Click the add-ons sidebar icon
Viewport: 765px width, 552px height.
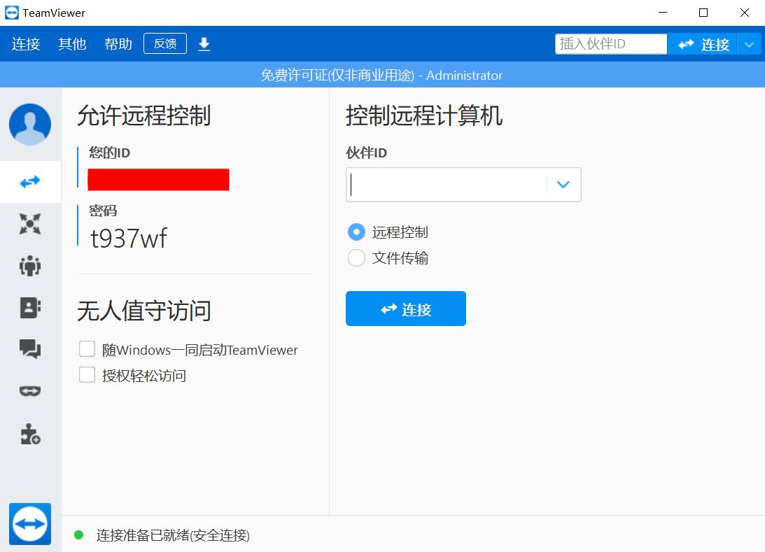click(29, 434)
